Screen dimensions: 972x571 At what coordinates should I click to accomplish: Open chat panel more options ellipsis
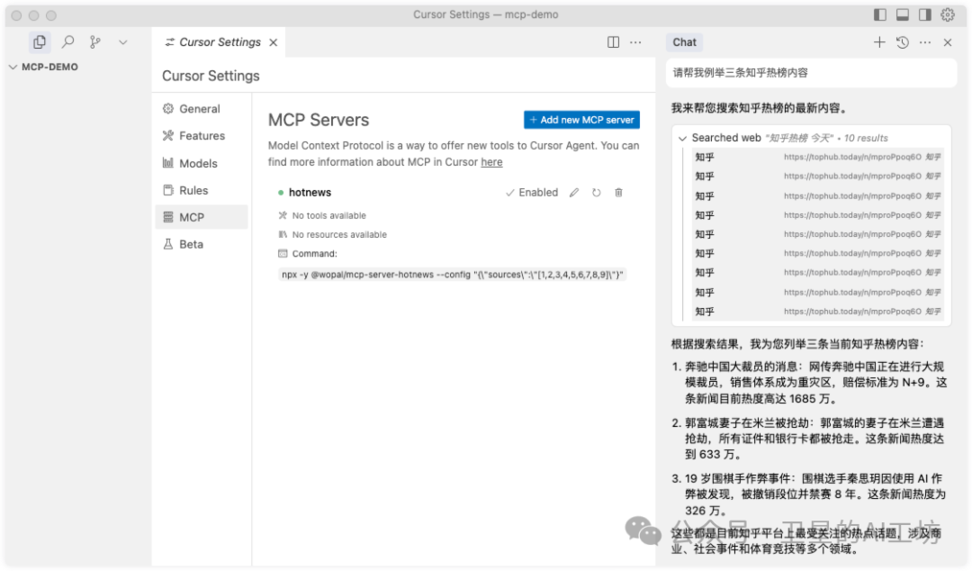pos(925,42)
